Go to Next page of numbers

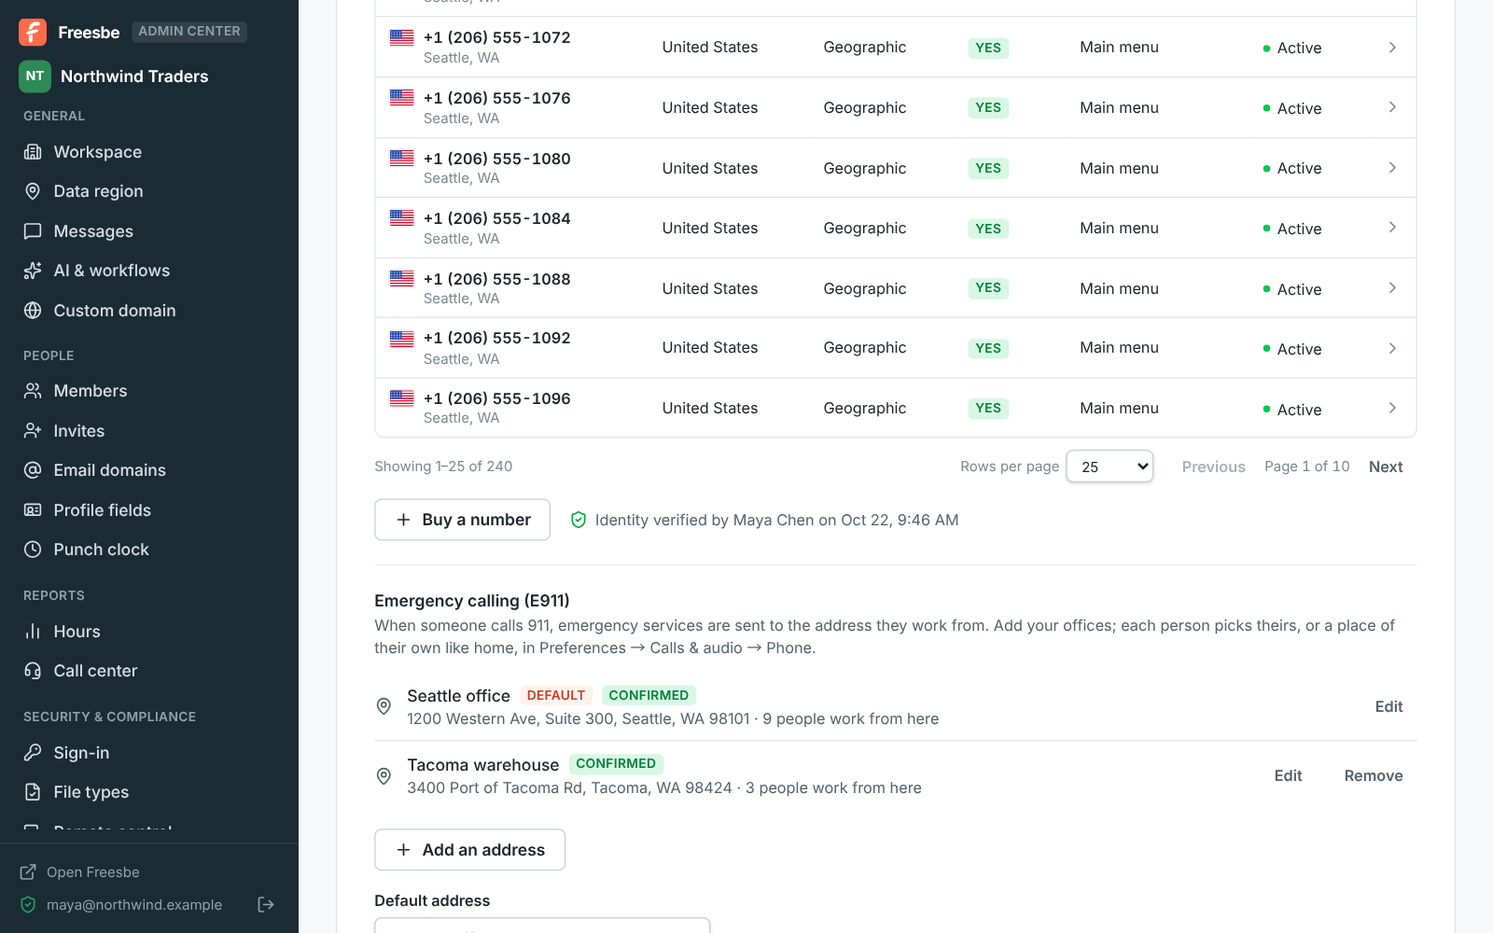click(x=1386, y=466)
